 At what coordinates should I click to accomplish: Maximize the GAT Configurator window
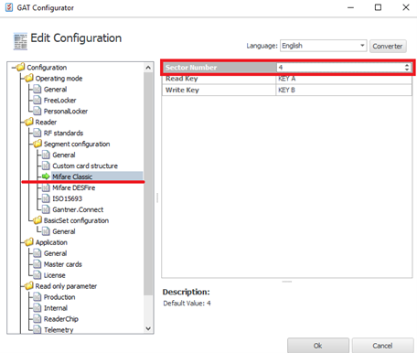tap(378, 7)
